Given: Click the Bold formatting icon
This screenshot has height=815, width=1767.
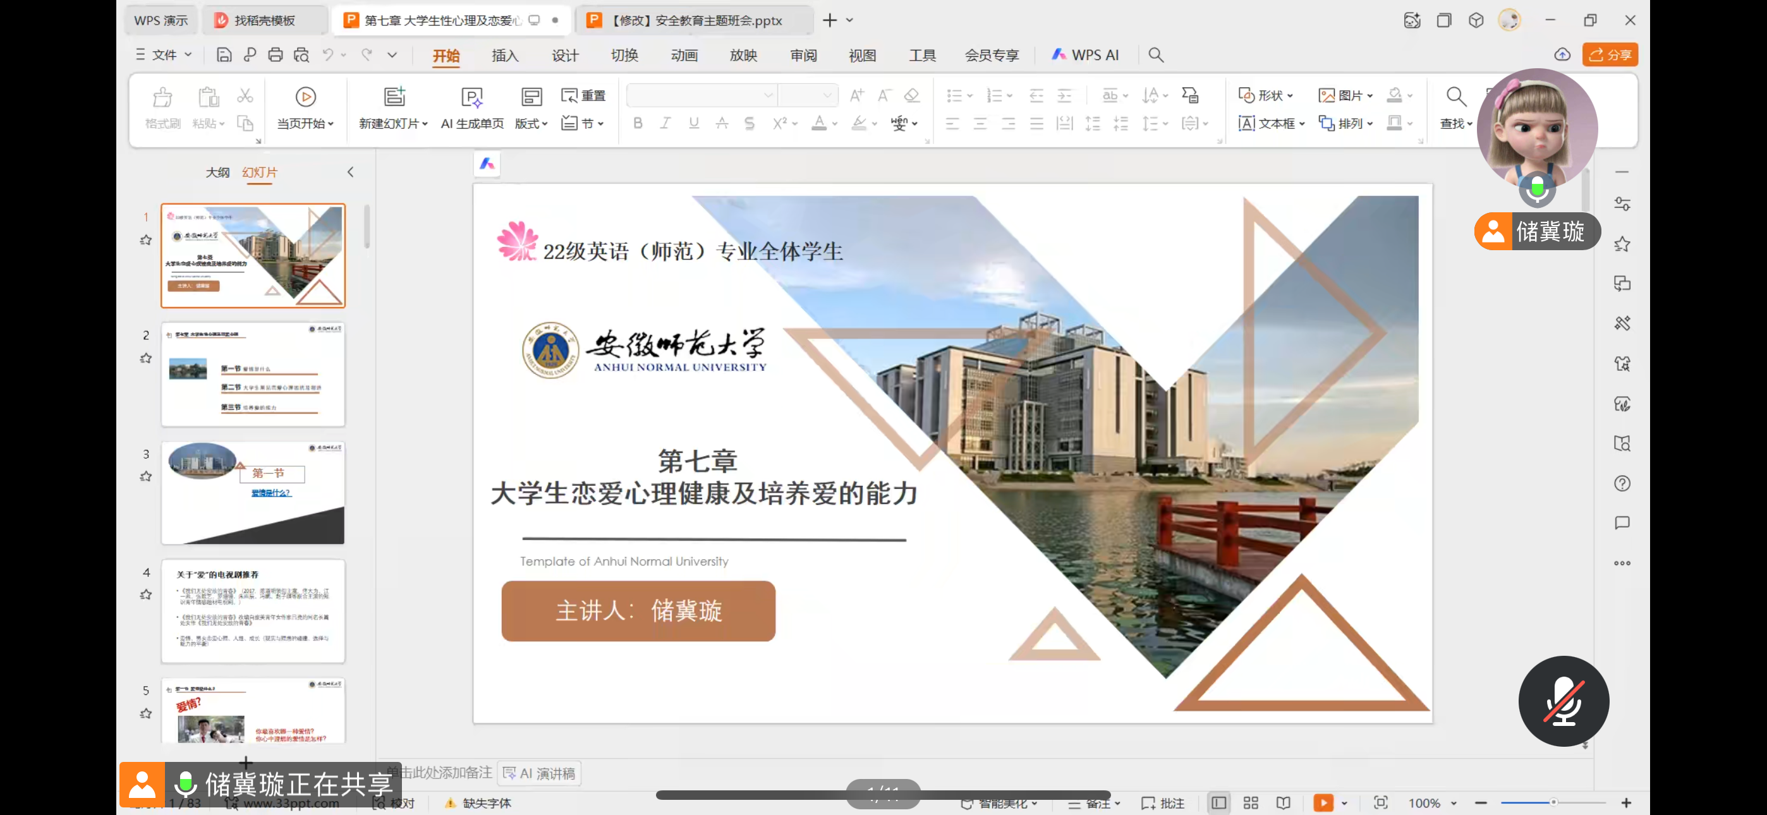Looking at the screenshot, I should click(x=638, y=123).
